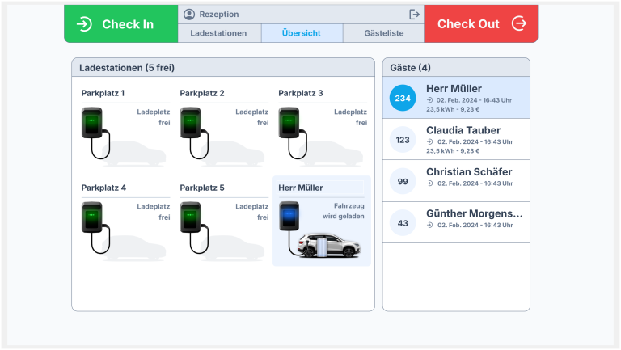Click check-in icon beside Claudia Tauber's date

[429, 141]
